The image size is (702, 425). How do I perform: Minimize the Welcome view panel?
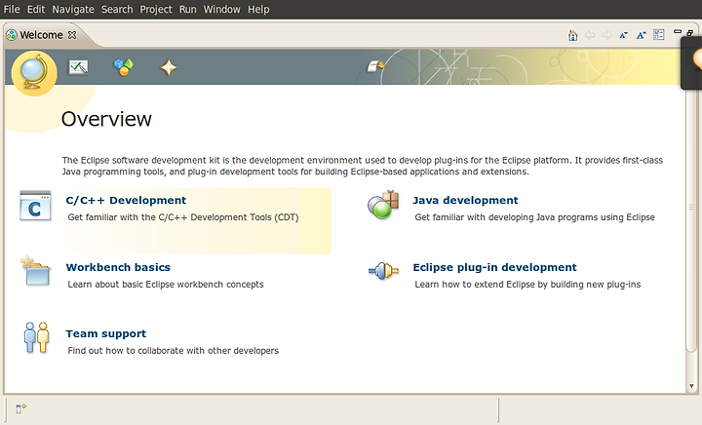tap(678, 32)
